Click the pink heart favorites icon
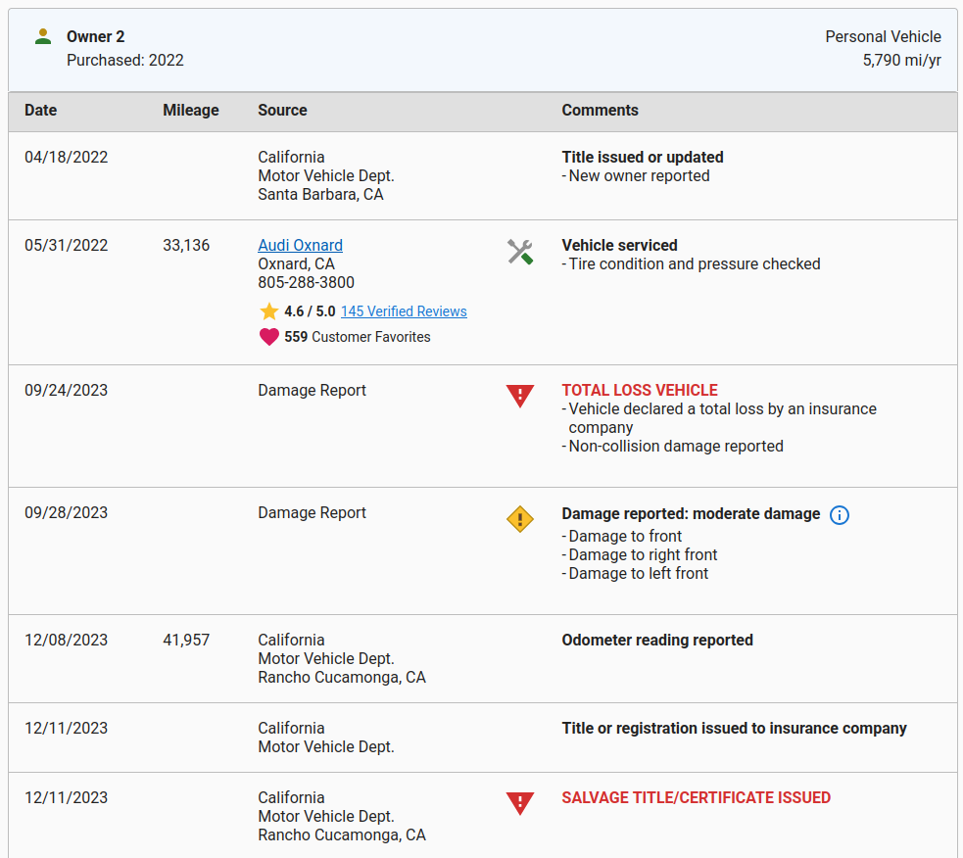The width and height of the screenshot is (963, 858). pos(269,337)
